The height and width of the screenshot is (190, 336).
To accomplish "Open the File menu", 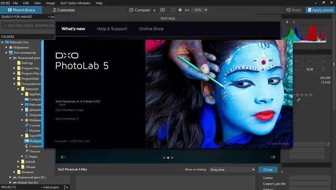I will [15, 3].
